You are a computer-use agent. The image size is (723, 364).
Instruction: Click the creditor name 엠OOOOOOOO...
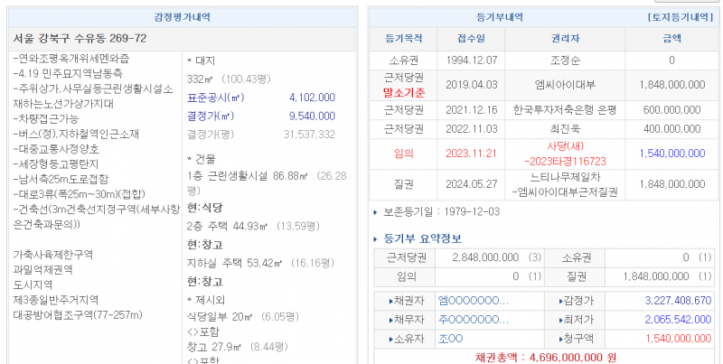(473, 301)
